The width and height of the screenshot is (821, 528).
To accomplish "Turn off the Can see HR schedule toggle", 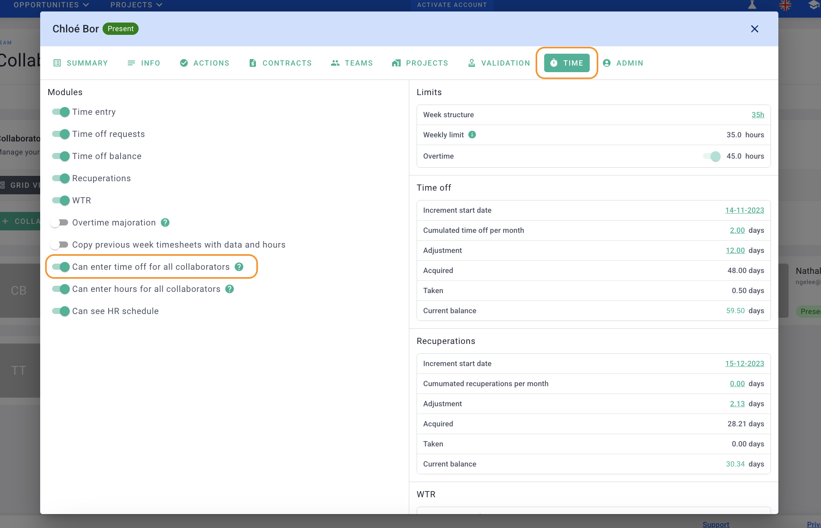I will [61, 311].
